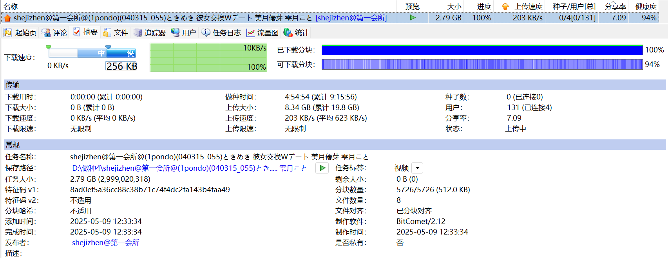Click the 上传中 status value
The height and width of the screenshot is (258, 668).
[x=516, y=128]
